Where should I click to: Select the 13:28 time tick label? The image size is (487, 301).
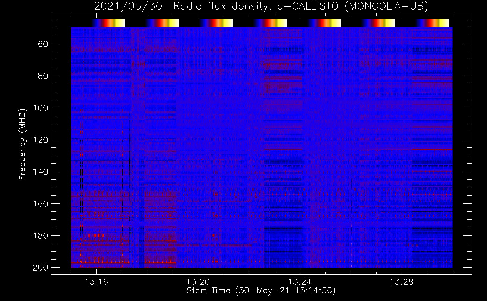[x=402, y=282]
